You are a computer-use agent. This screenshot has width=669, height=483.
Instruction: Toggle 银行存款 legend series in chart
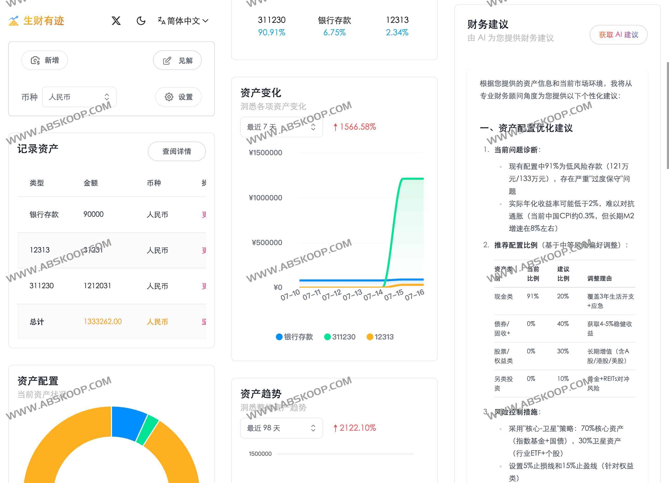(294, 337)
